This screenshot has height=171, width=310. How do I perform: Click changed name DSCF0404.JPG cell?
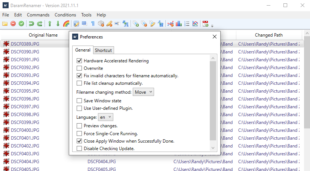[102, 162]
